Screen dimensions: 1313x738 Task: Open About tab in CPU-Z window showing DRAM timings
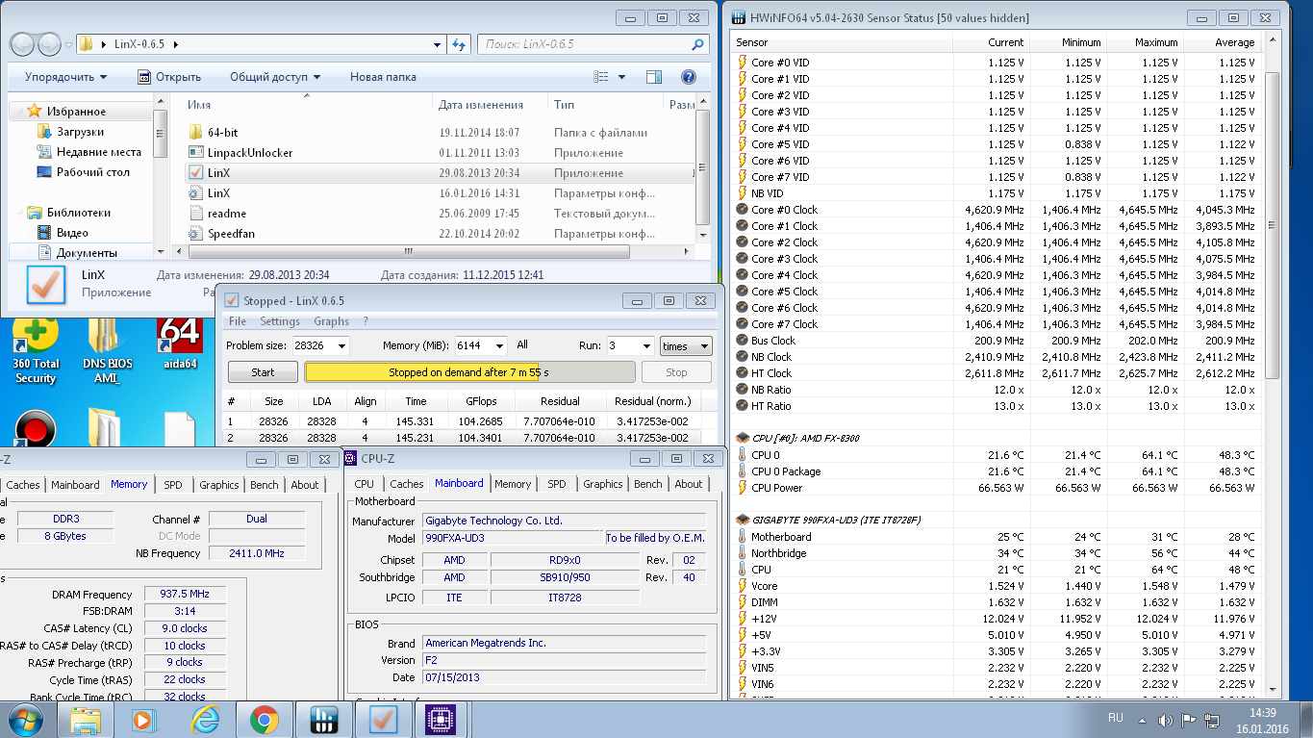(305, 485)
